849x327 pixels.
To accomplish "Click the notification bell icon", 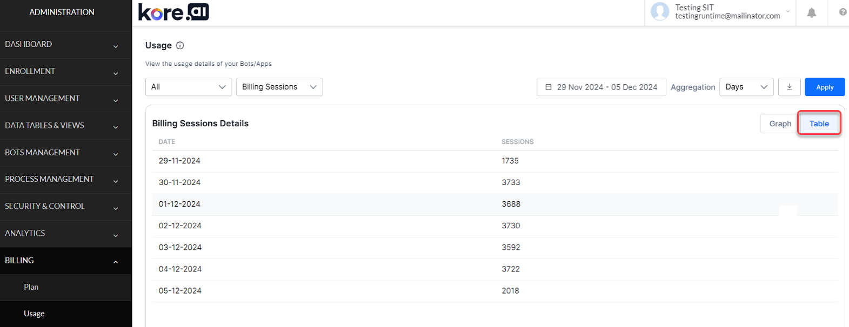I will (811, 12).
